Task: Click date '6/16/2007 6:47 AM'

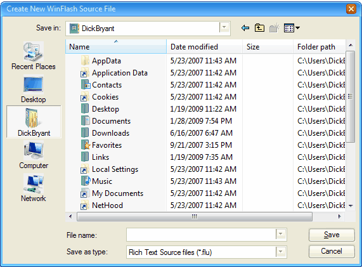Action: 202,133
